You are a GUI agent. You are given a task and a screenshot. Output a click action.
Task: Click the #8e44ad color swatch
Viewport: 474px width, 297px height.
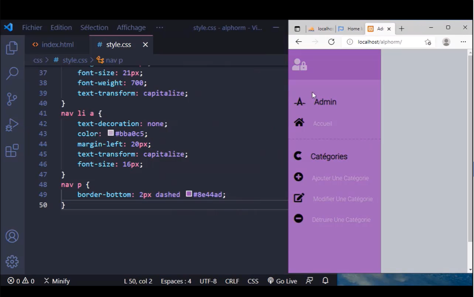click(189, 194)
